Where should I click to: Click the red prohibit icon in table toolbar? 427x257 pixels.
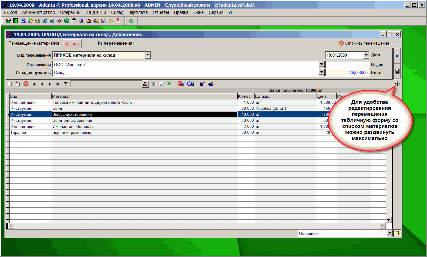pos(26,84)
